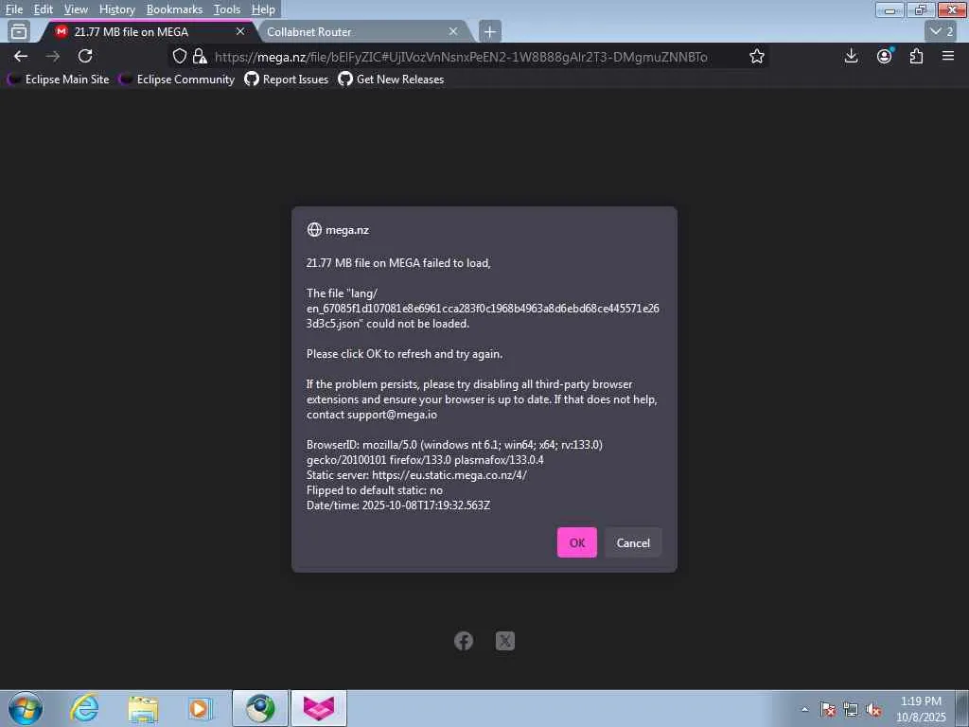The width and height of the screenshot is (969, 727).
Task: Open the Extensions puzzle icon
Action: [916, 56]
